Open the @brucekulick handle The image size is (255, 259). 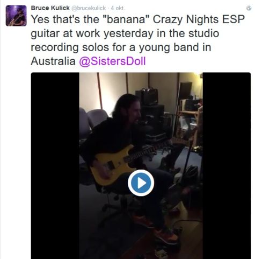(89, 8)
